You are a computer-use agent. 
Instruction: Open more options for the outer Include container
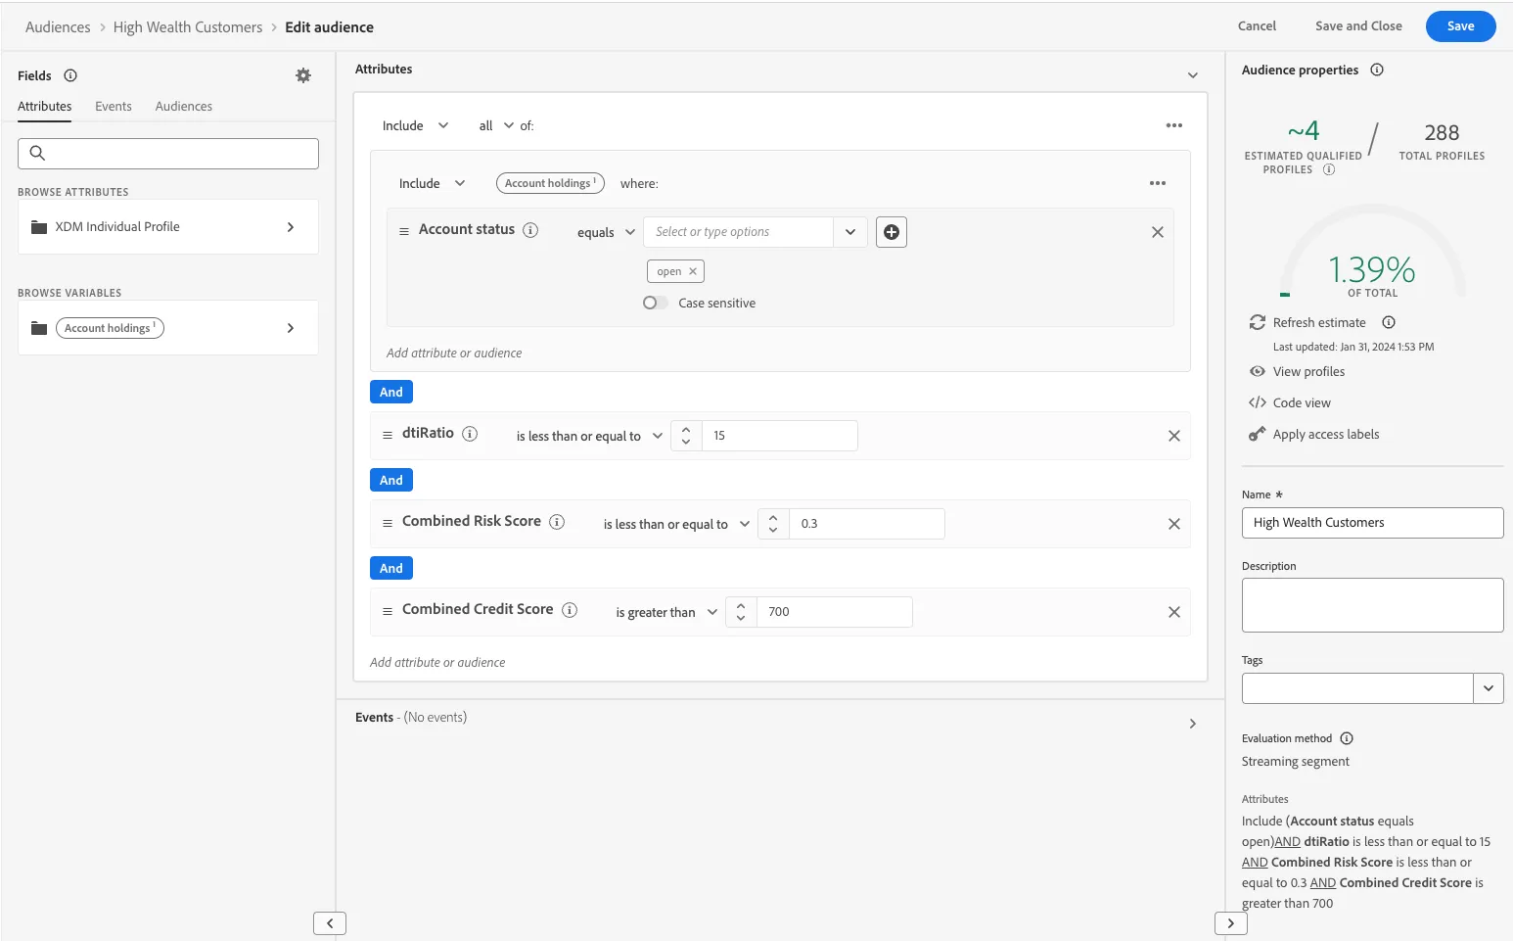click(x=1174, y=125)
